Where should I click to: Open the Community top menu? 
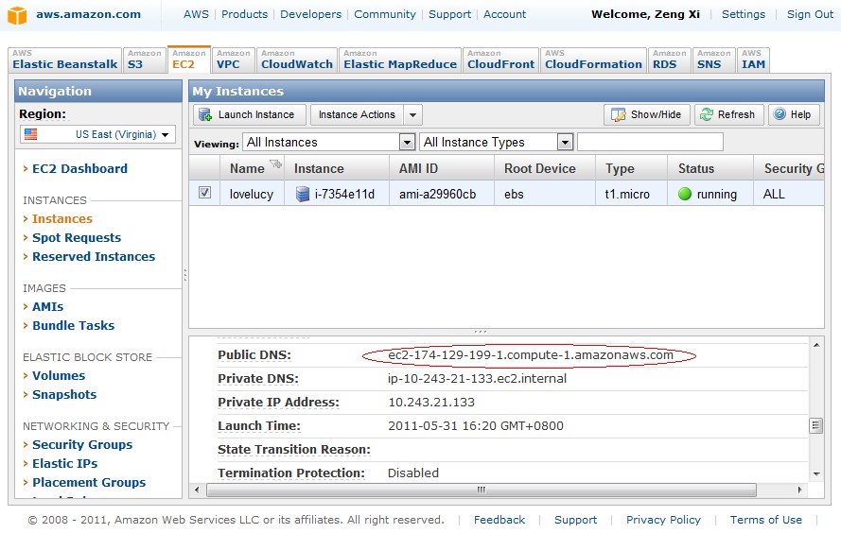click(x=385, y=14)
